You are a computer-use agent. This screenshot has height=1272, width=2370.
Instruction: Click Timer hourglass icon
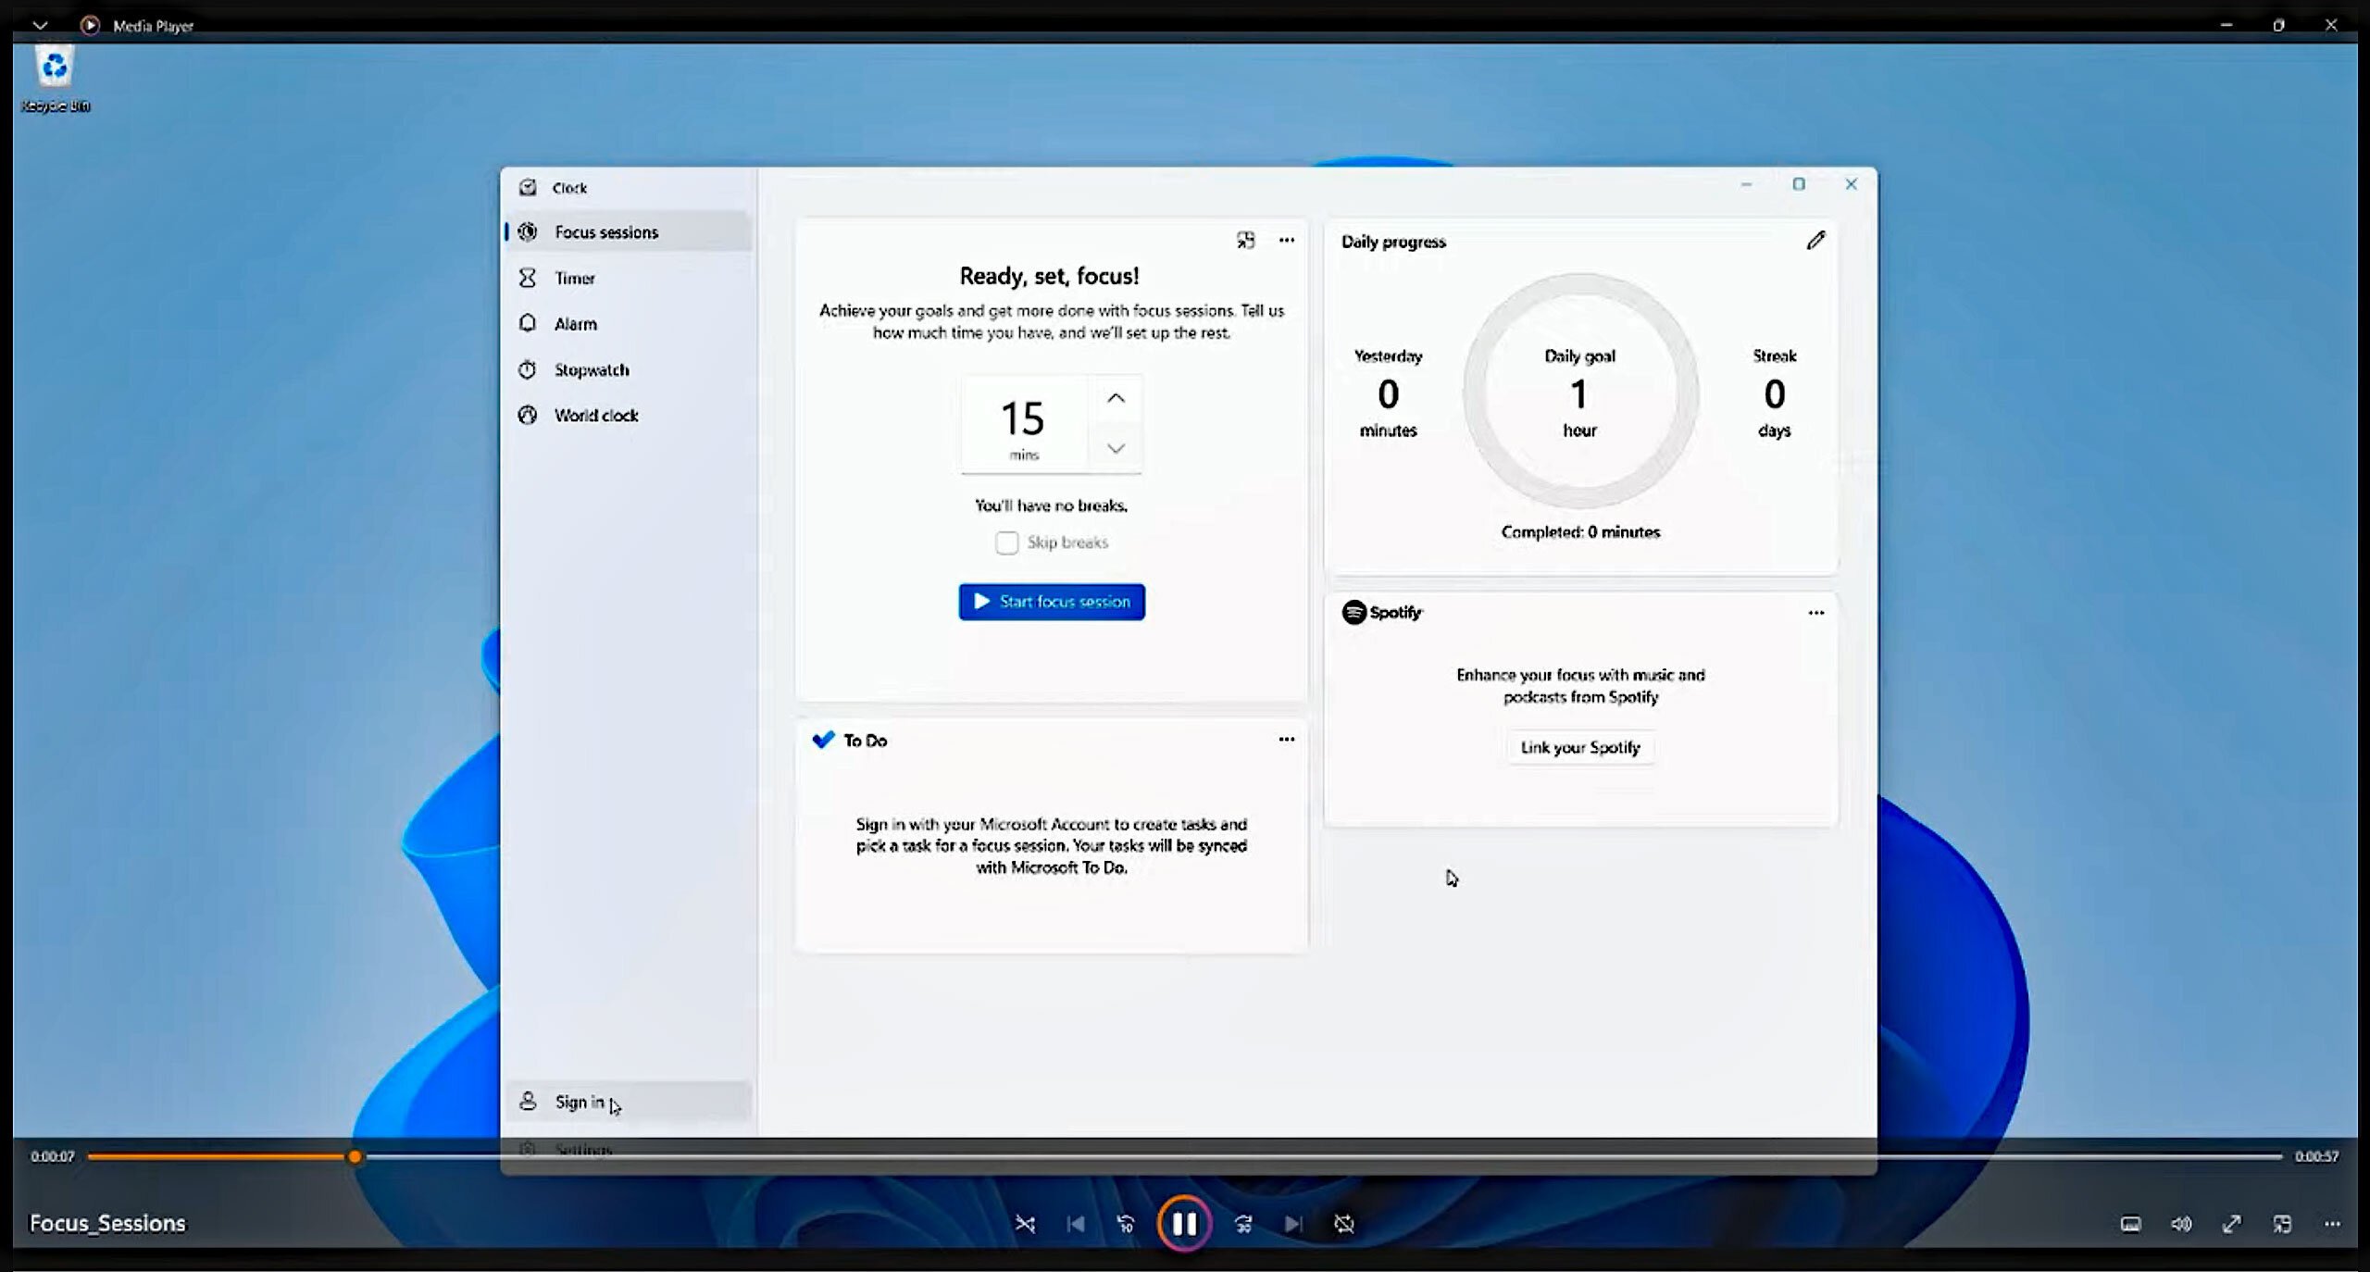point(528,278)
